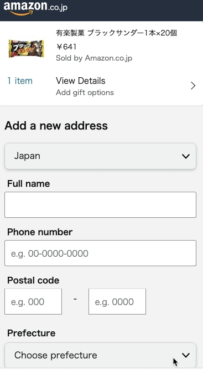Click the Prefecture label
The height and width of the screenshot is (369, 203).
coord(32,333)
